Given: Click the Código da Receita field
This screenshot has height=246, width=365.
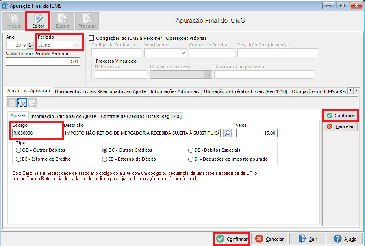Looking at the screenshot, I should point(212,52).
